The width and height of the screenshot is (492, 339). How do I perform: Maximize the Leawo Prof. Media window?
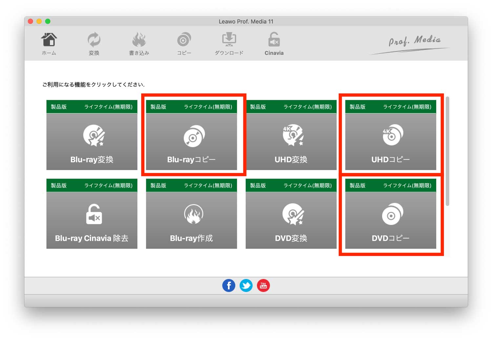click(x=48, y=21)
